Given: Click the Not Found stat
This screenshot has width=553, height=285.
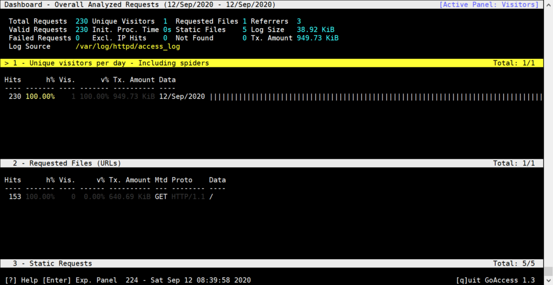Looking at the screenshot, I should [211, 38].
